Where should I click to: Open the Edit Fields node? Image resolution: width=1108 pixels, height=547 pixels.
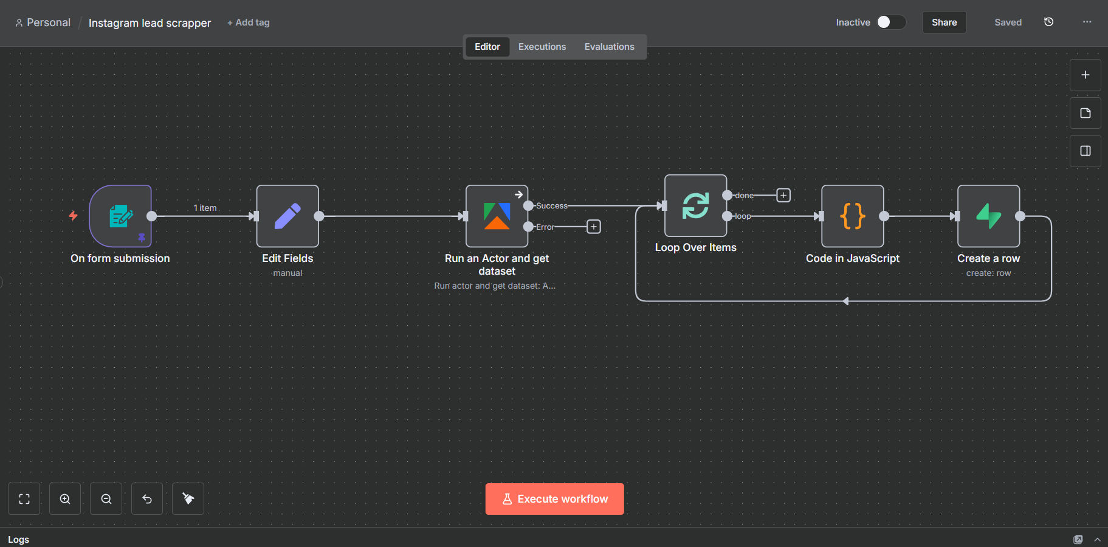pyautogui.click(x=287, y=216)
